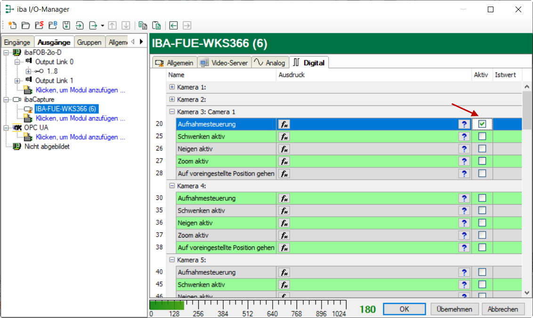
Task: Click the new configuration toolbar icon
Action: [12, 25]
